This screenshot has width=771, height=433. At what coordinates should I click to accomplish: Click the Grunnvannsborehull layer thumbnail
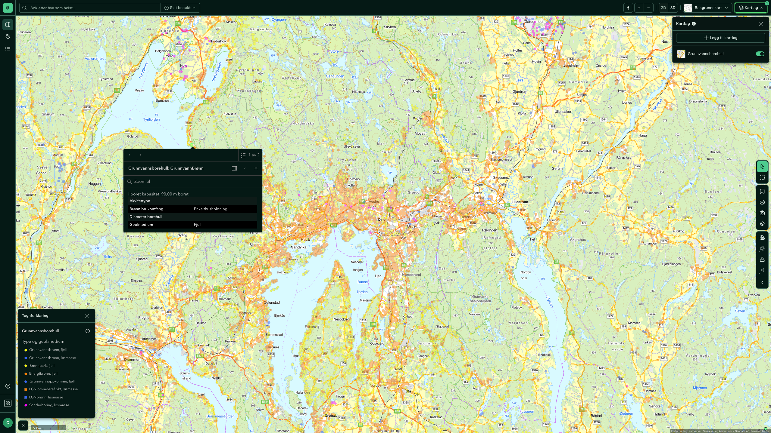(x=681, y=54)
